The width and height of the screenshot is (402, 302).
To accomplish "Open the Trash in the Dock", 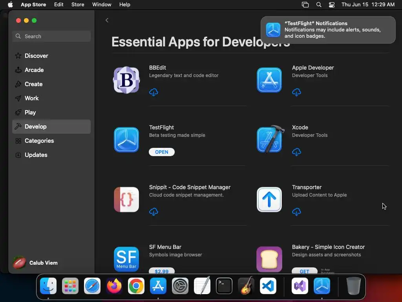I will coord(354,286).
